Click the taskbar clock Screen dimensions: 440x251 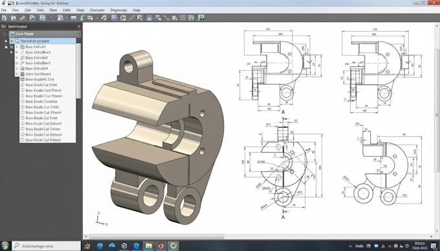[x=420, y=246]
